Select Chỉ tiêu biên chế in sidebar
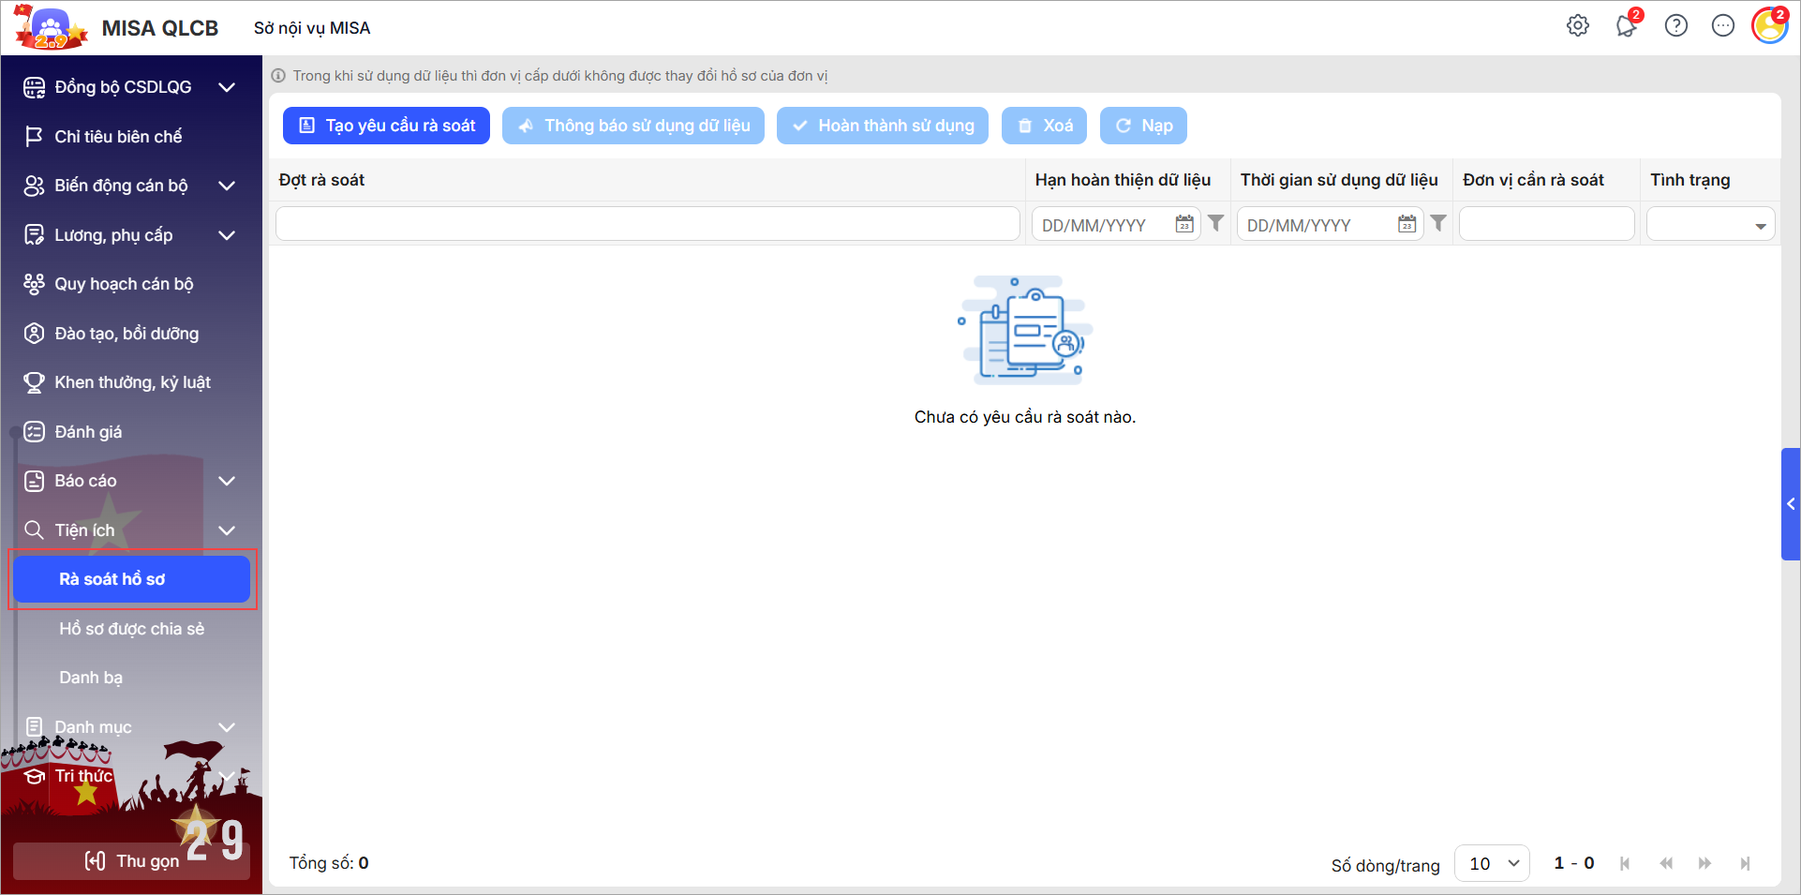The image size is (1801, 895). (x=118, y=137)
